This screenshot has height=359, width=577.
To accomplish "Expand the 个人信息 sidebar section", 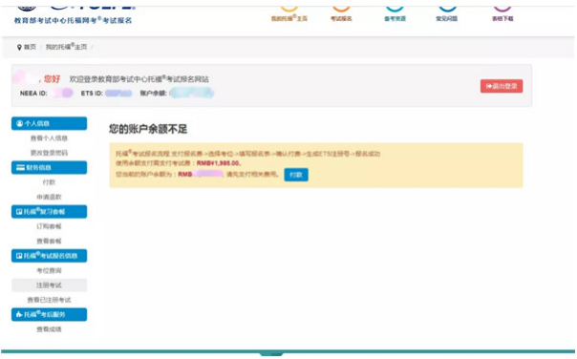I will [x=50, y=123].
